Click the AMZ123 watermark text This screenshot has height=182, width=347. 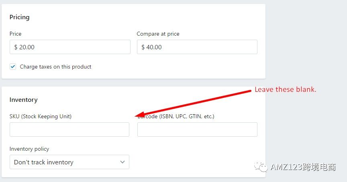pyautogui.click(x=303, y=167)
